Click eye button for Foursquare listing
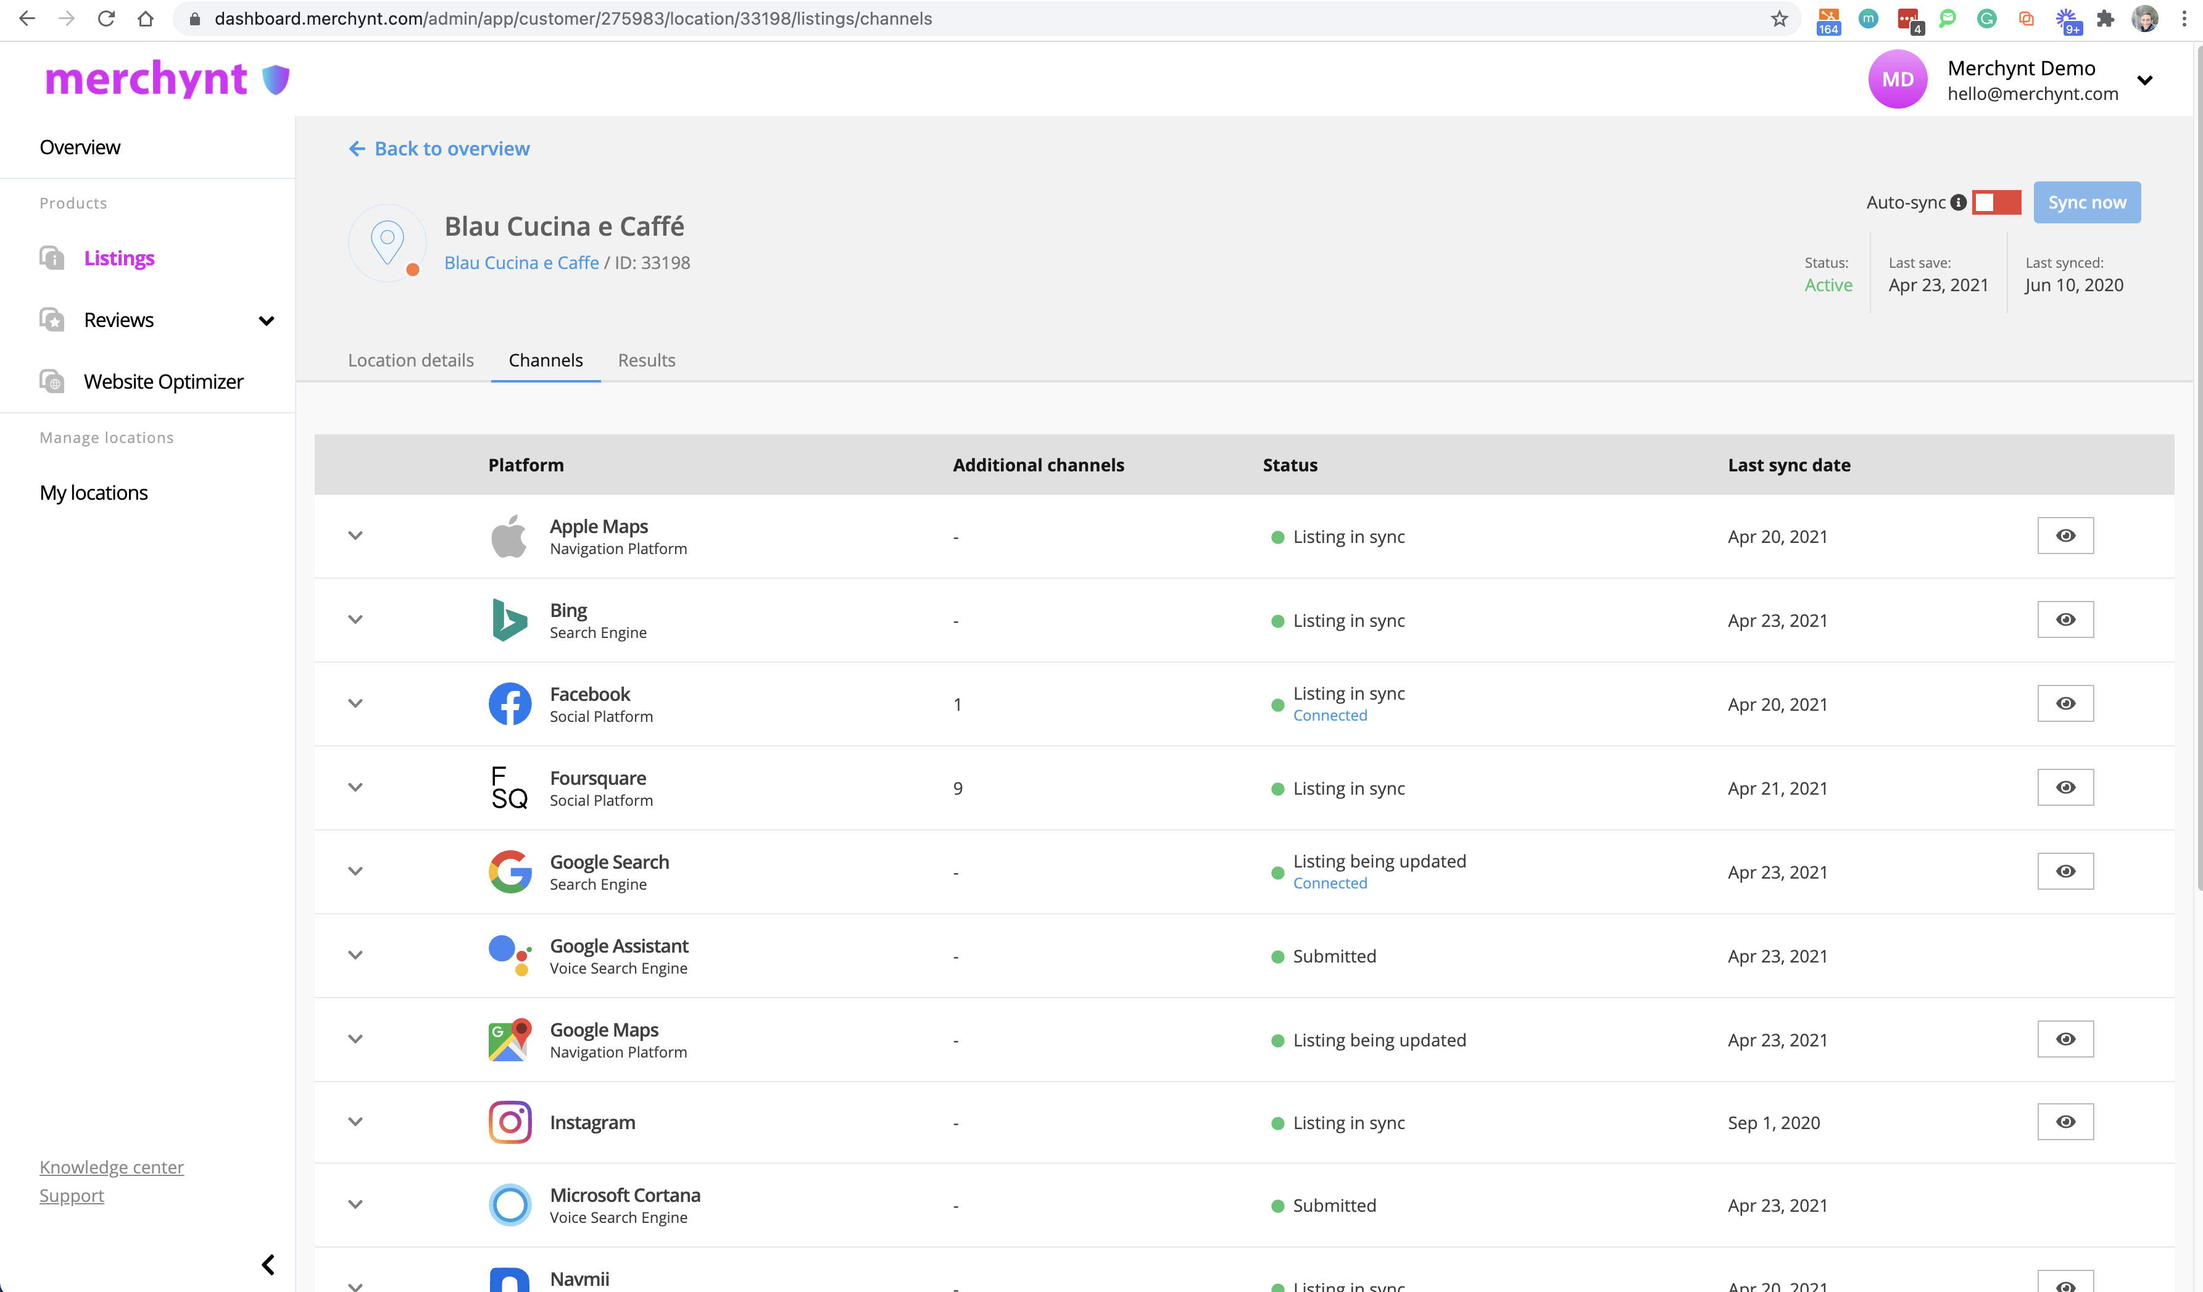The width and height of the screenshot is (2203, 1292). 2065,788
